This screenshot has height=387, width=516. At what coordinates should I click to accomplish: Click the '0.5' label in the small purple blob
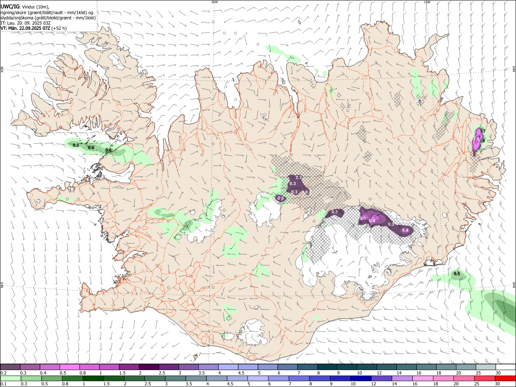click(281, 198)
